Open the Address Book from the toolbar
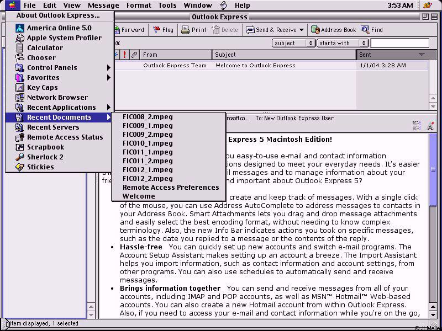This screenshot has height=331, width=442. [315, 30]
